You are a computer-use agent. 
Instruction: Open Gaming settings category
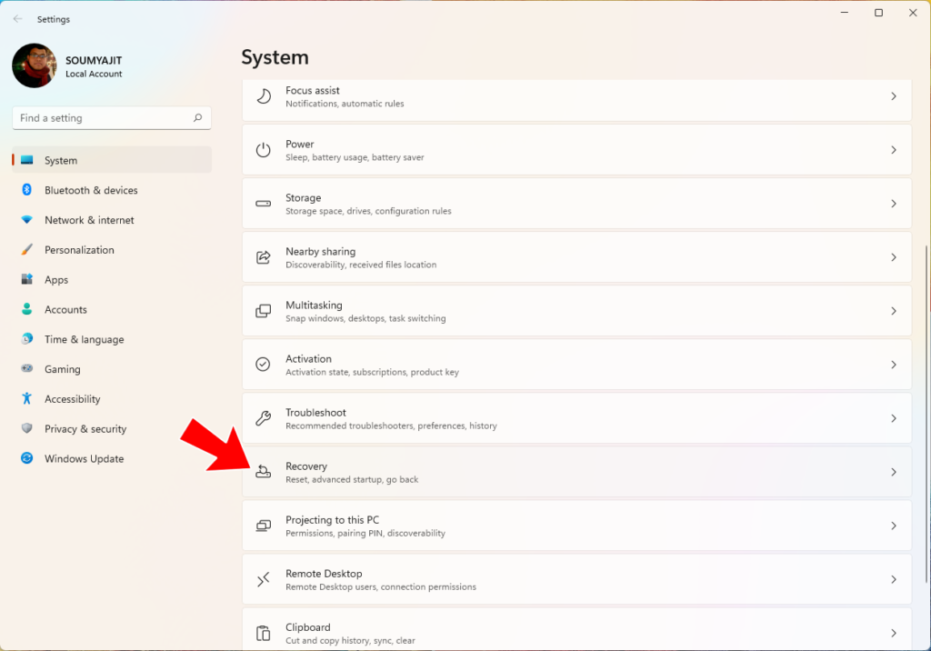pos(112,369)
